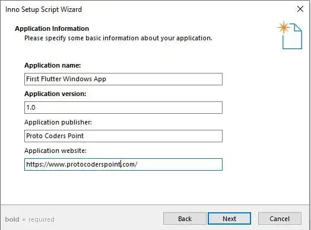Click the 'Application publisher:' label
This screenshot has width=311, height=230.
[58, 122]
